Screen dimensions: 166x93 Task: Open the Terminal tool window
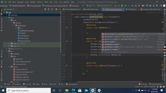click(x=27, y=84)
